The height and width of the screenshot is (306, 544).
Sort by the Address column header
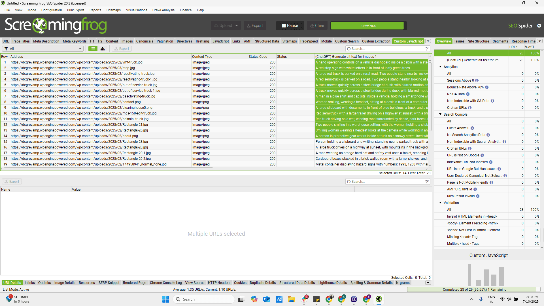(x=100, y=57)
